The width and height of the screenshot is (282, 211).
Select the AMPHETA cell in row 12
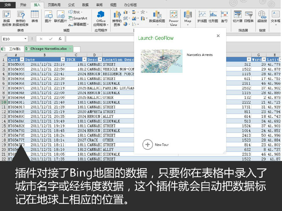(95, 112)
